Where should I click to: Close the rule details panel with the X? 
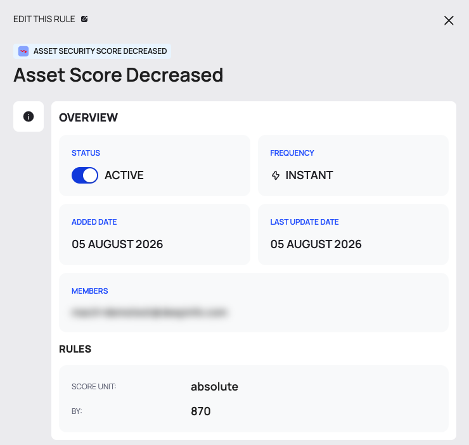[x=449, y=21]
